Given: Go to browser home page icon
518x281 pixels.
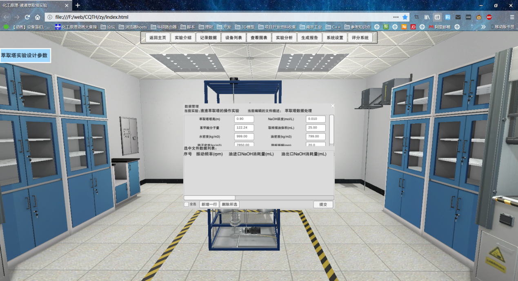Looking at the screenshot, I should pyautogui.click(x=38, y=17).
